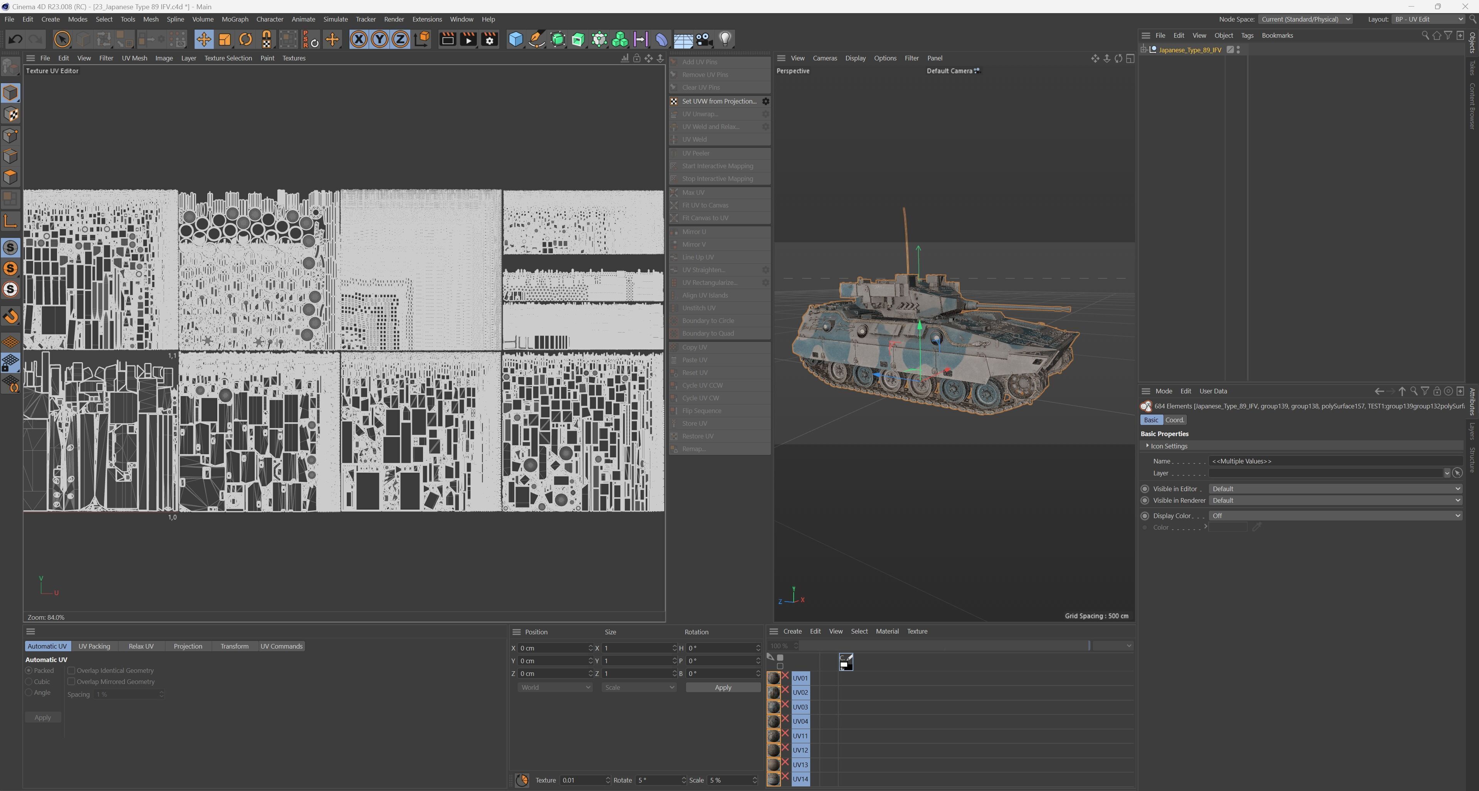The height and width of the screenshot is (791, 1479).
Task: Open the World coordinate system dropdown
Action: [555, 687]
